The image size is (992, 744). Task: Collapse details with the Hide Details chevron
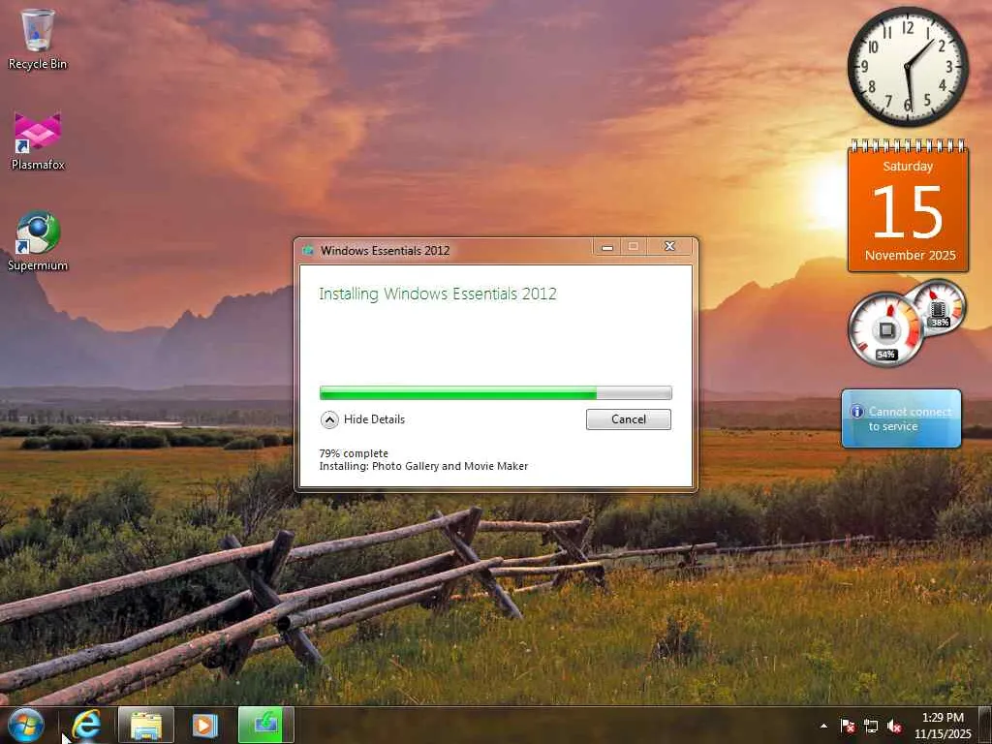click(329, 419)
